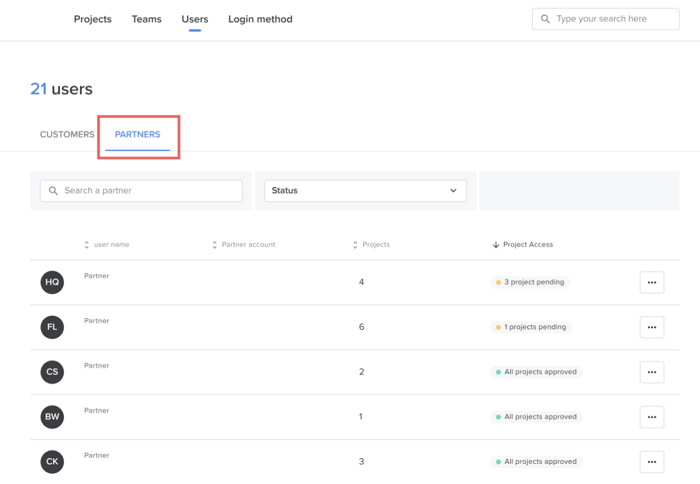Open the more options menu for HQ

point(652,282)
